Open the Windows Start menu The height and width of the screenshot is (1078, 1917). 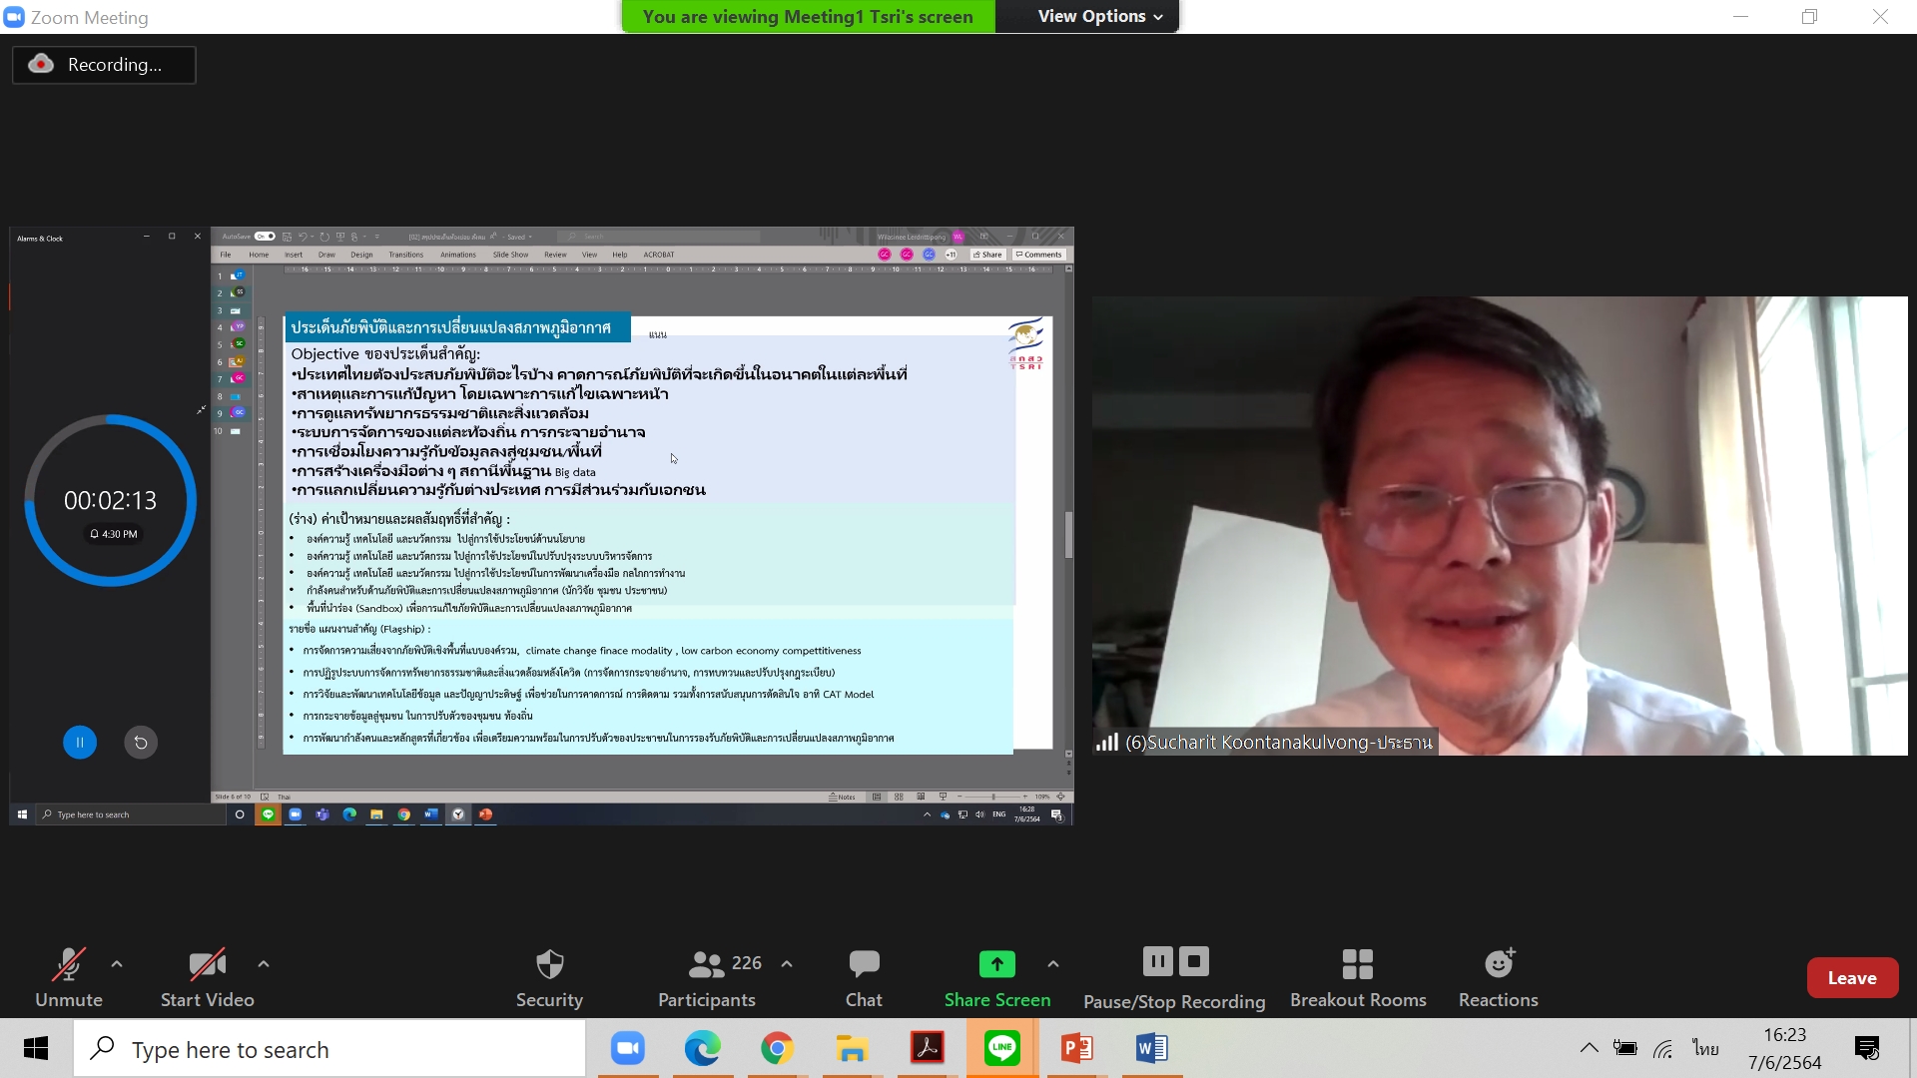pyautogui.click(x=36, y=1049)
